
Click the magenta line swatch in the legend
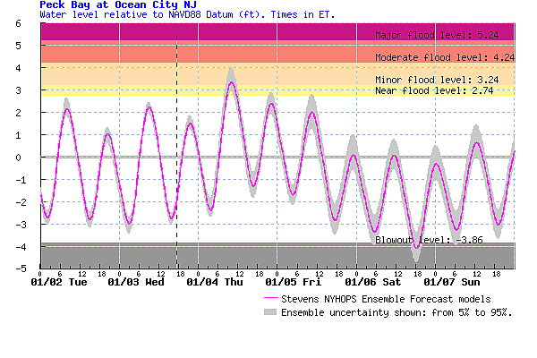click(x=270, y=299)
